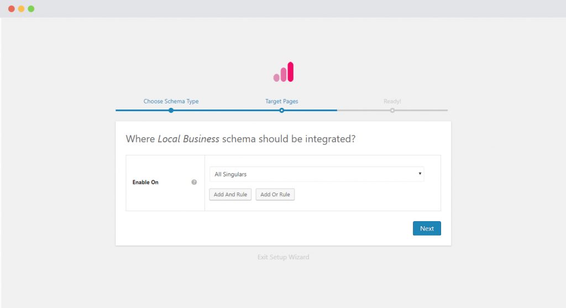The width and height of the screenshot is (566, 308).
Task: Click the Enable On field label
Action: [x=145, y=182]
